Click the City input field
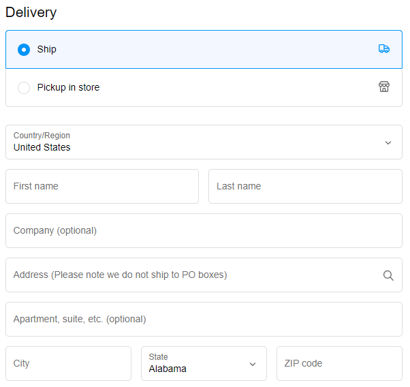 coord(69,363)
